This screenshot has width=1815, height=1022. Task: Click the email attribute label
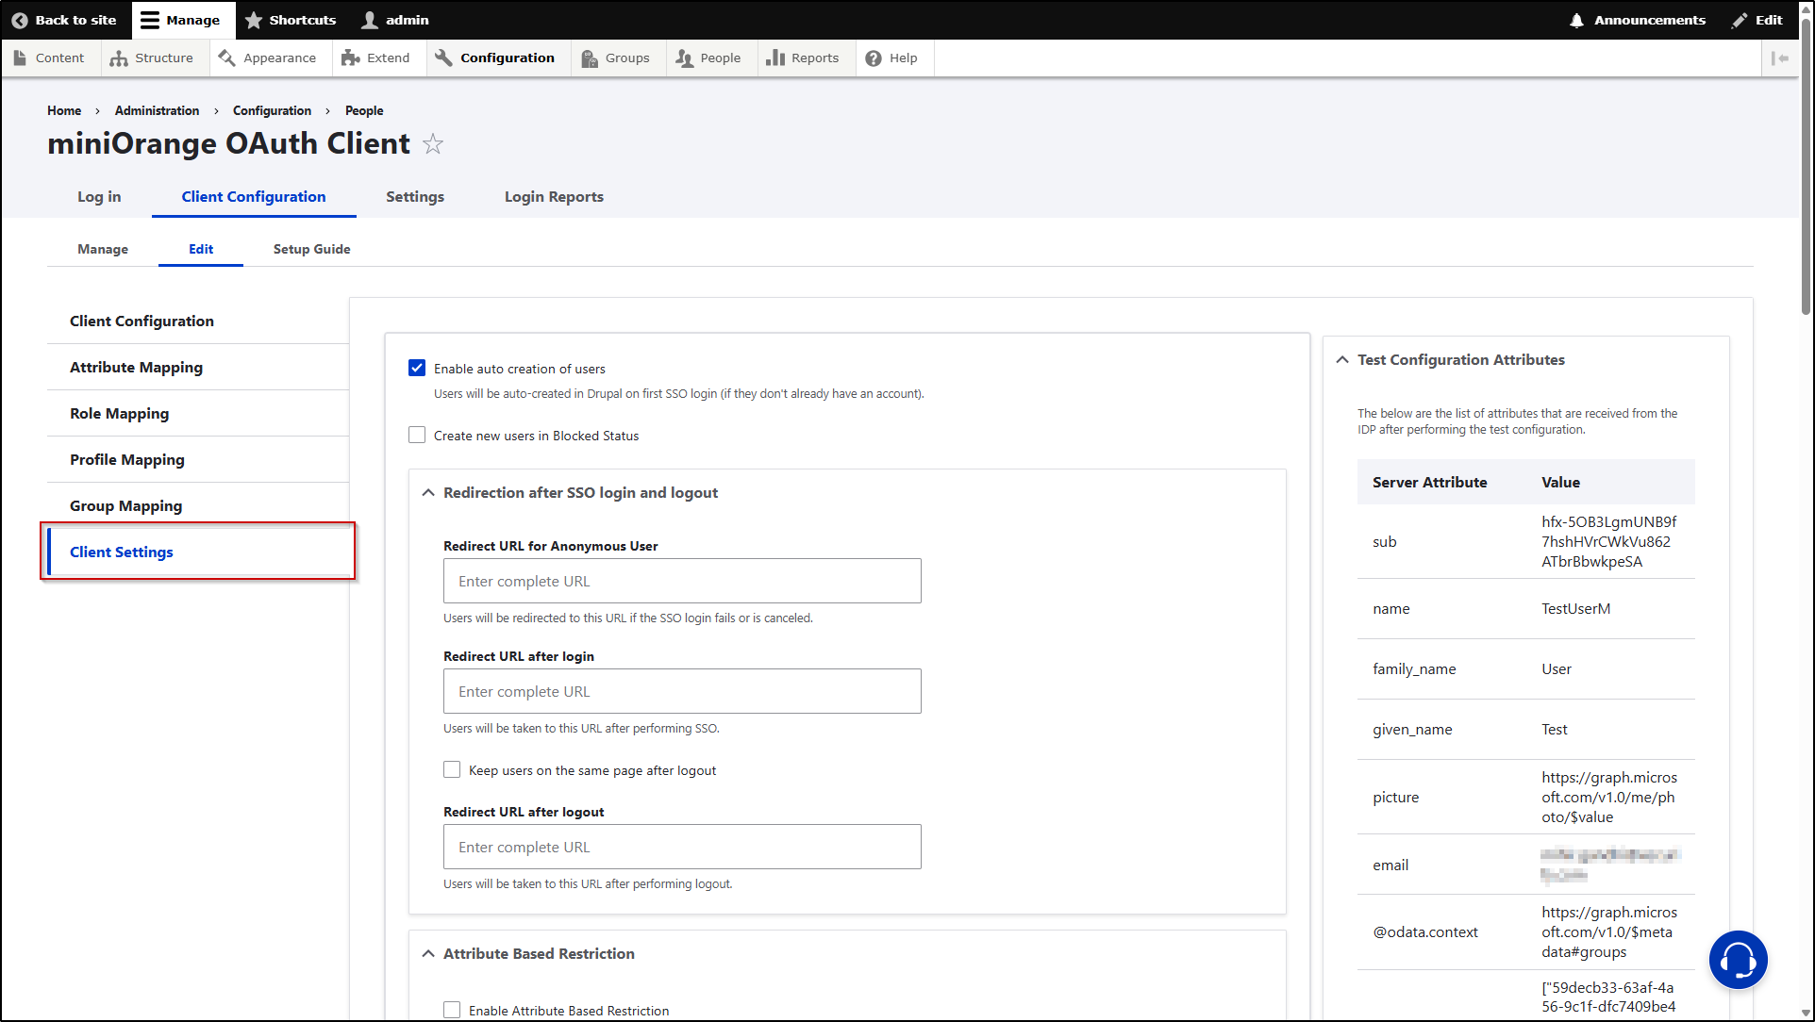coord(1390,865)
